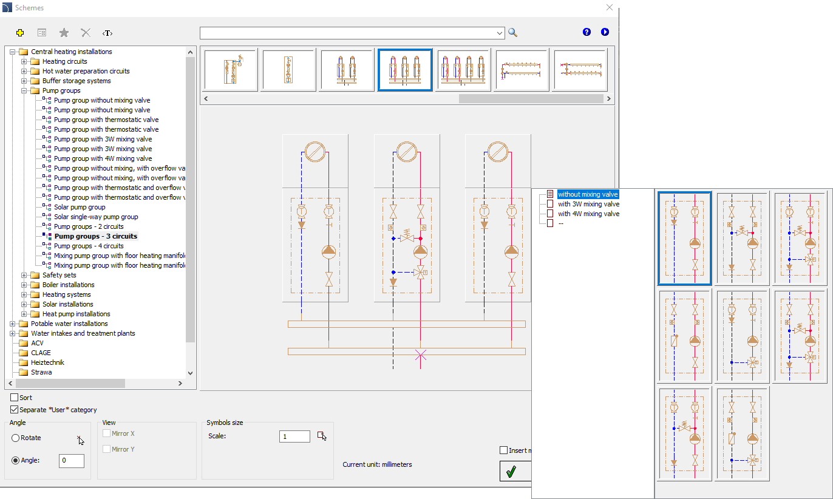
Task: Click the text label ‹T› toolbar icon
Action: coord(107,33)
